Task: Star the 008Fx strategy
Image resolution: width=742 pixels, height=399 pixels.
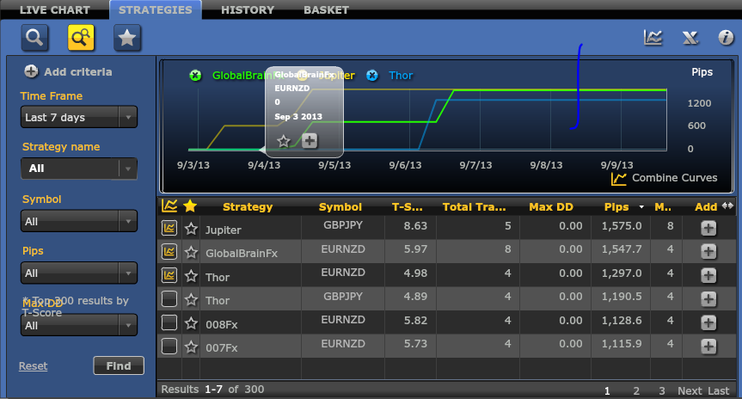Action: pos(191,323)
